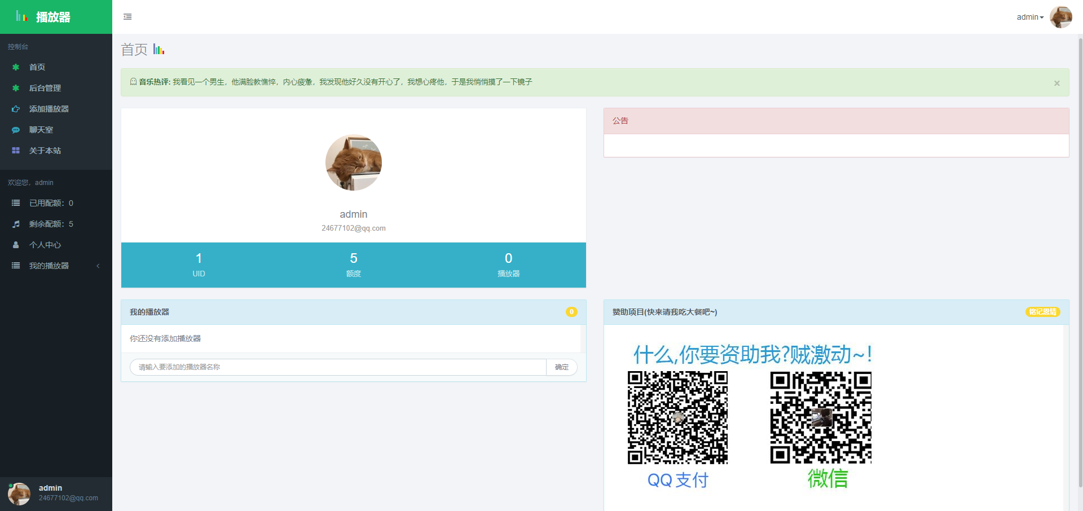Click the UID stat showing 1

[199, 265]
